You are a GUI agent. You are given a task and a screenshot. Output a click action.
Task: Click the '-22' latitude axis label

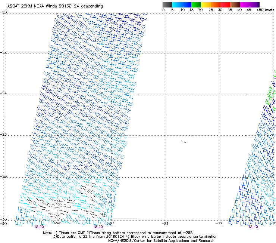click(3, 52)
